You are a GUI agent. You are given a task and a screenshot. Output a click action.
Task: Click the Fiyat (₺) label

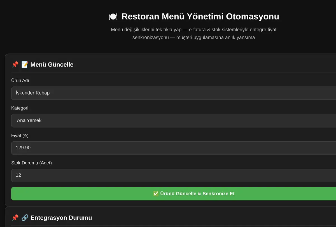point(20,135)
